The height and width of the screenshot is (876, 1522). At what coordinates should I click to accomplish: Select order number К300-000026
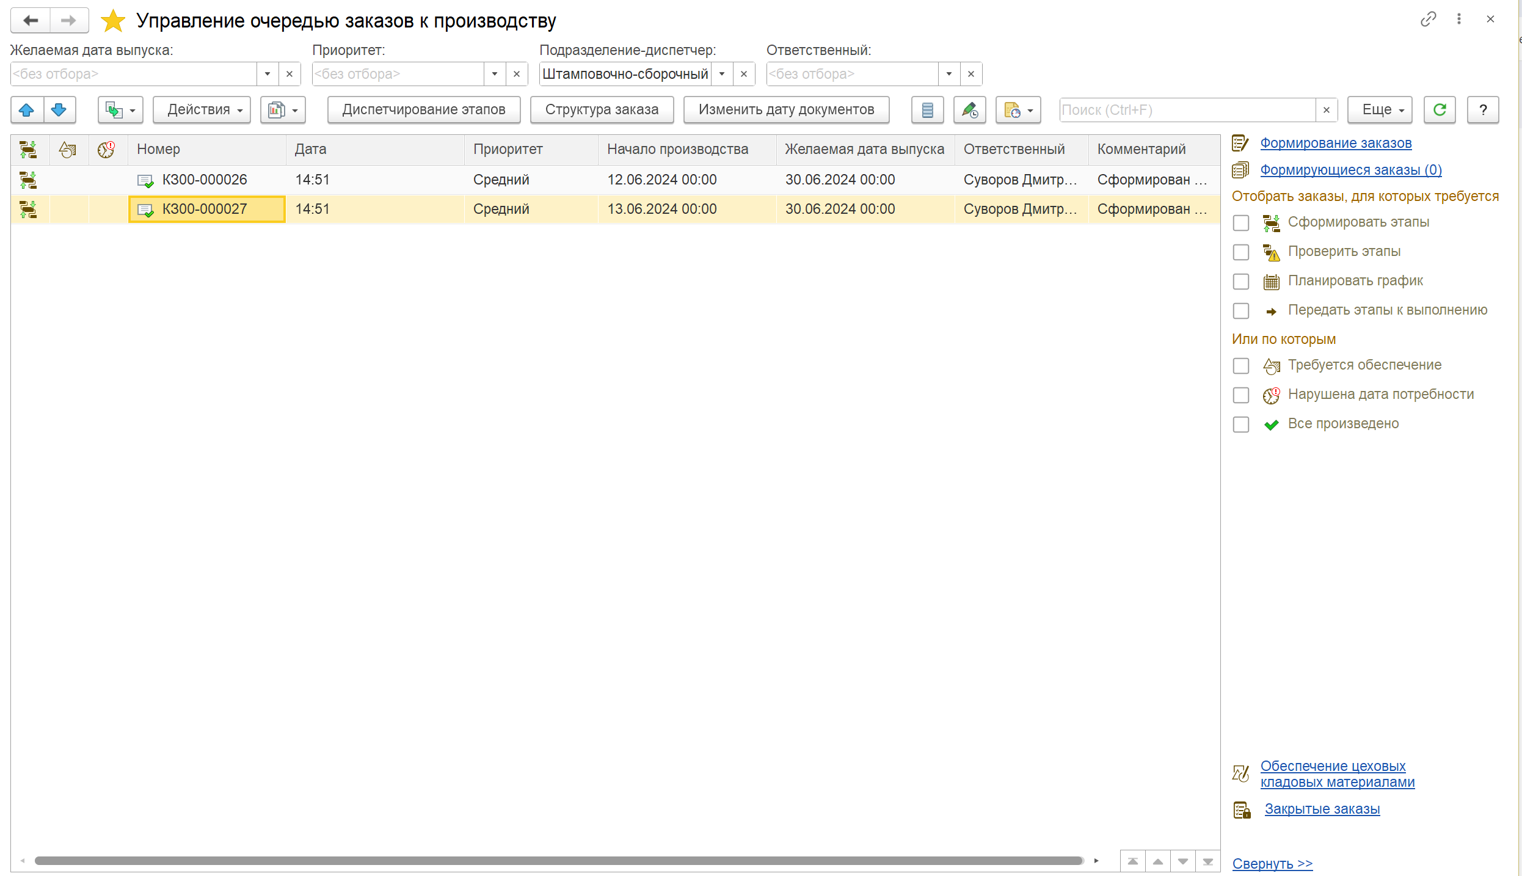point(205,180)
